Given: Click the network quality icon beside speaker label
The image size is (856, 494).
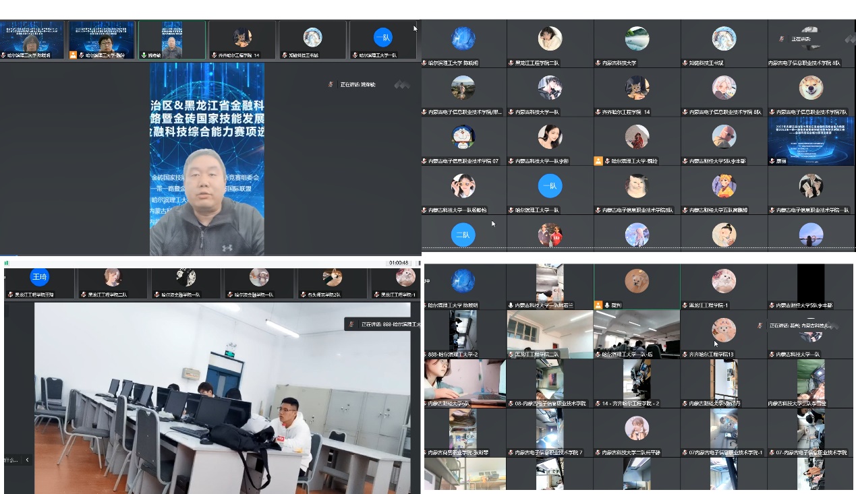Looking at the screenshot, I should click(402, 85).
